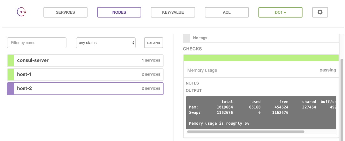This screenshot has height=141, width=345.
Task: Click the '2 services' count on host-1
Action: (151, 74)
